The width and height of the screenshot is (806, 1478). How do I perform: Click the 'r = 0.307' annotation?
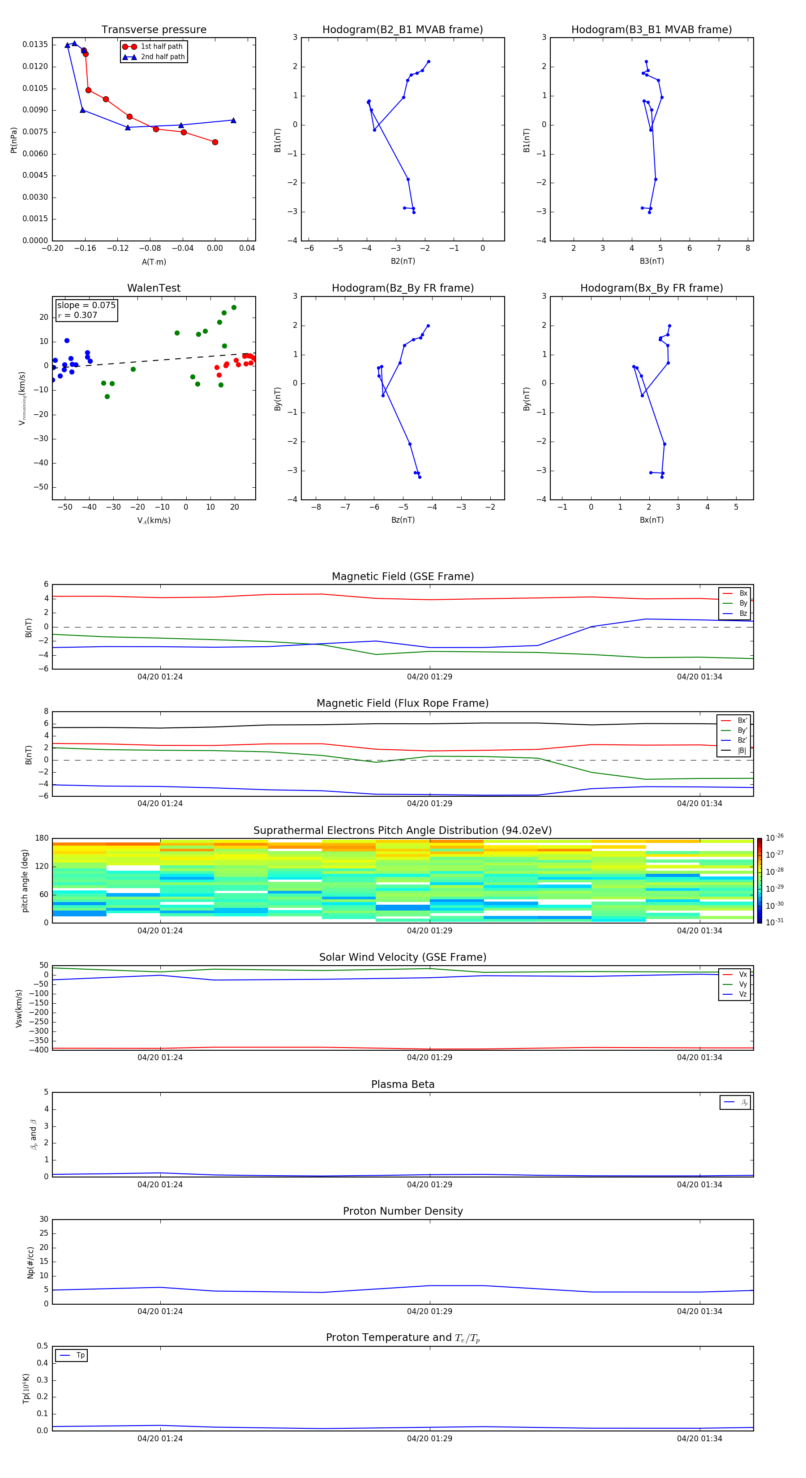(x=77, y=315)
